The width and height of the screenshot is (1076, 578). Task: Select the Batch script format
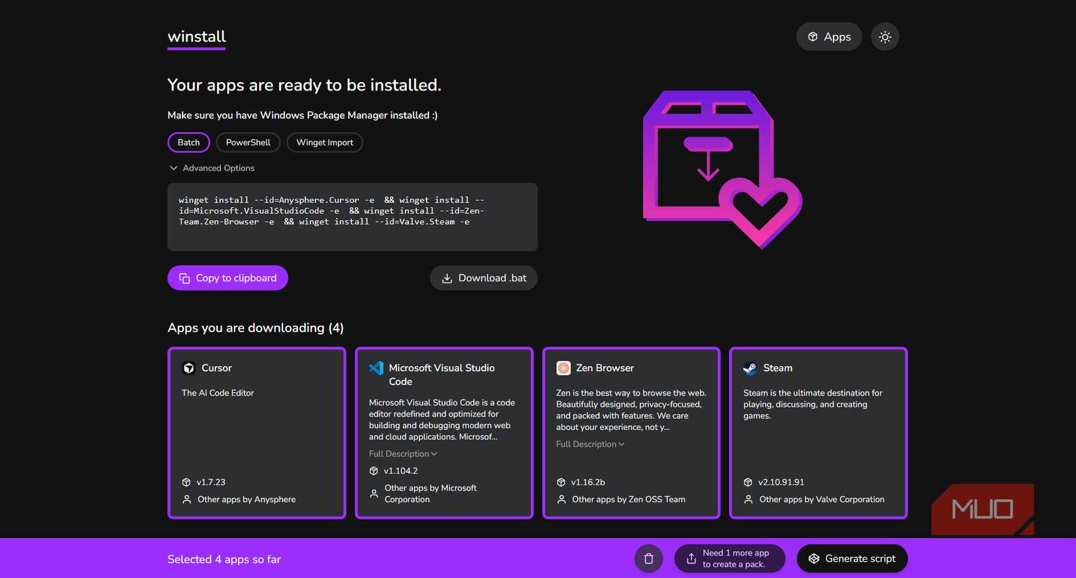pos(188,142)
